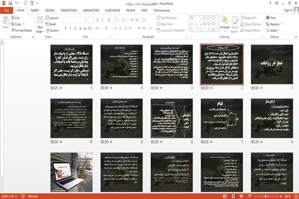
Task: Open the font size combo box
Action: pos(91,20)
